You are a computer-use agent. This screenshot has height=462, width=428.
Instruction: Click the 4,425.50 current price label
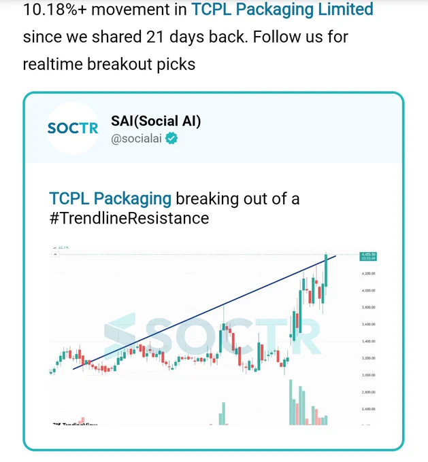368,256
